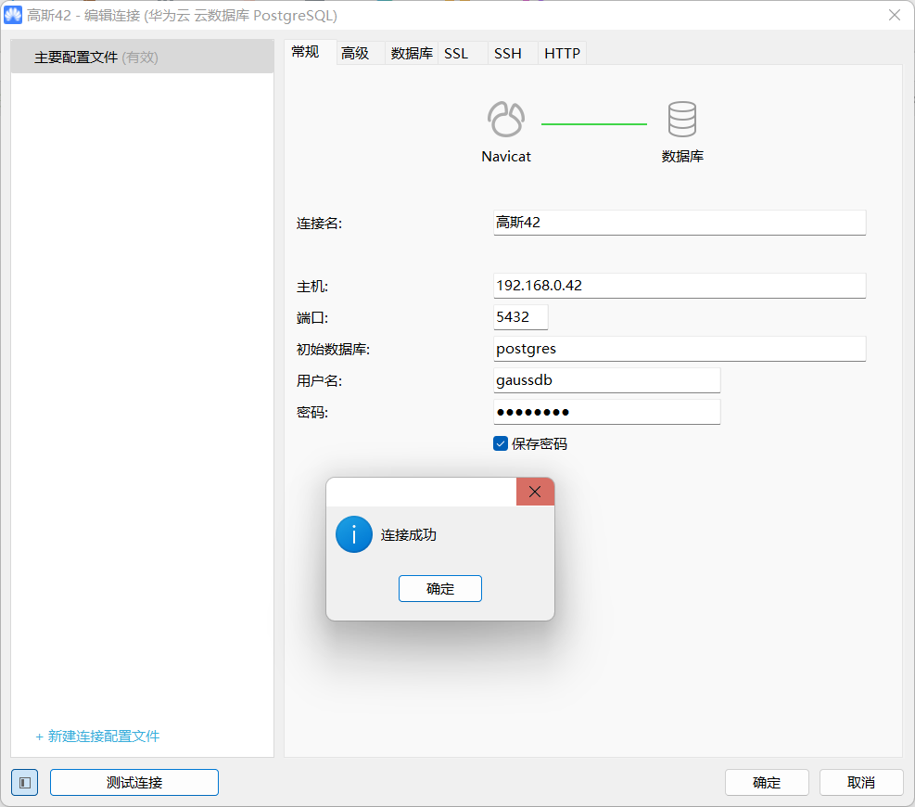915x807 pixels.
Task: Click the 密码 password field
Action: tap(607, 412)
